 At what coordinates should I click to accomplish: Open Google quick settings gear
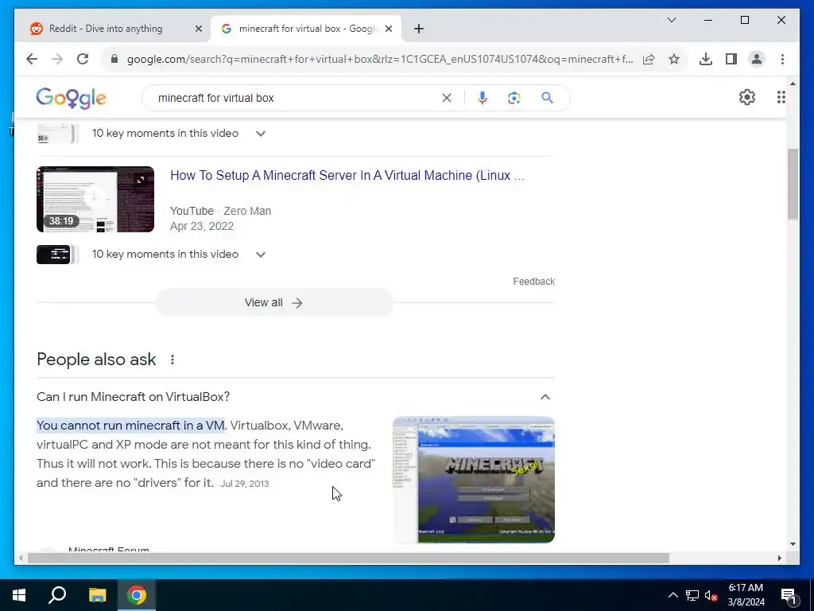[x=747, y=97]
